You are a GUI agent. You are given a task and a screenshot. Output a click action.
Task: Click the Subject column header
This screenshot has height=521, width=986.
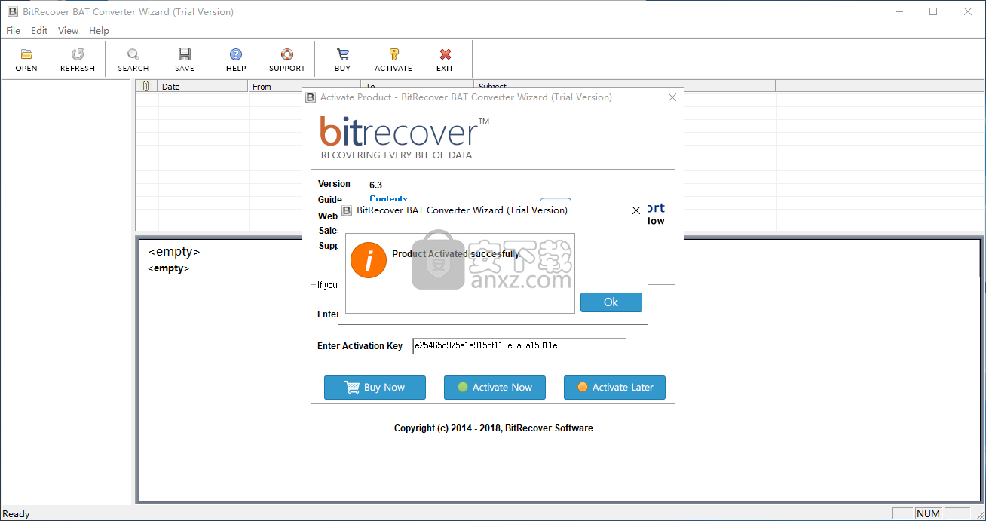tap(624, 86)
